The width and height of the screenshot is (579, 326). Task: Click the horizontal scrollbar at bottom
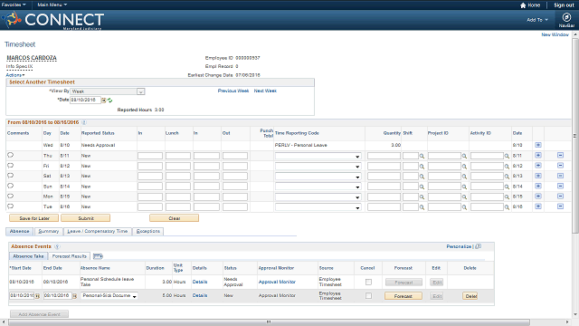[x=269, y=322]
